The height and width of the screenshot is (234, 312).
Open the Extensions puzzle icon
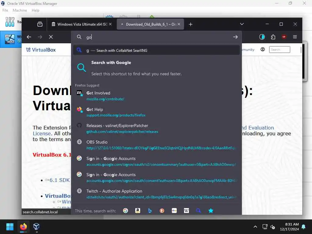click(273, 37)
